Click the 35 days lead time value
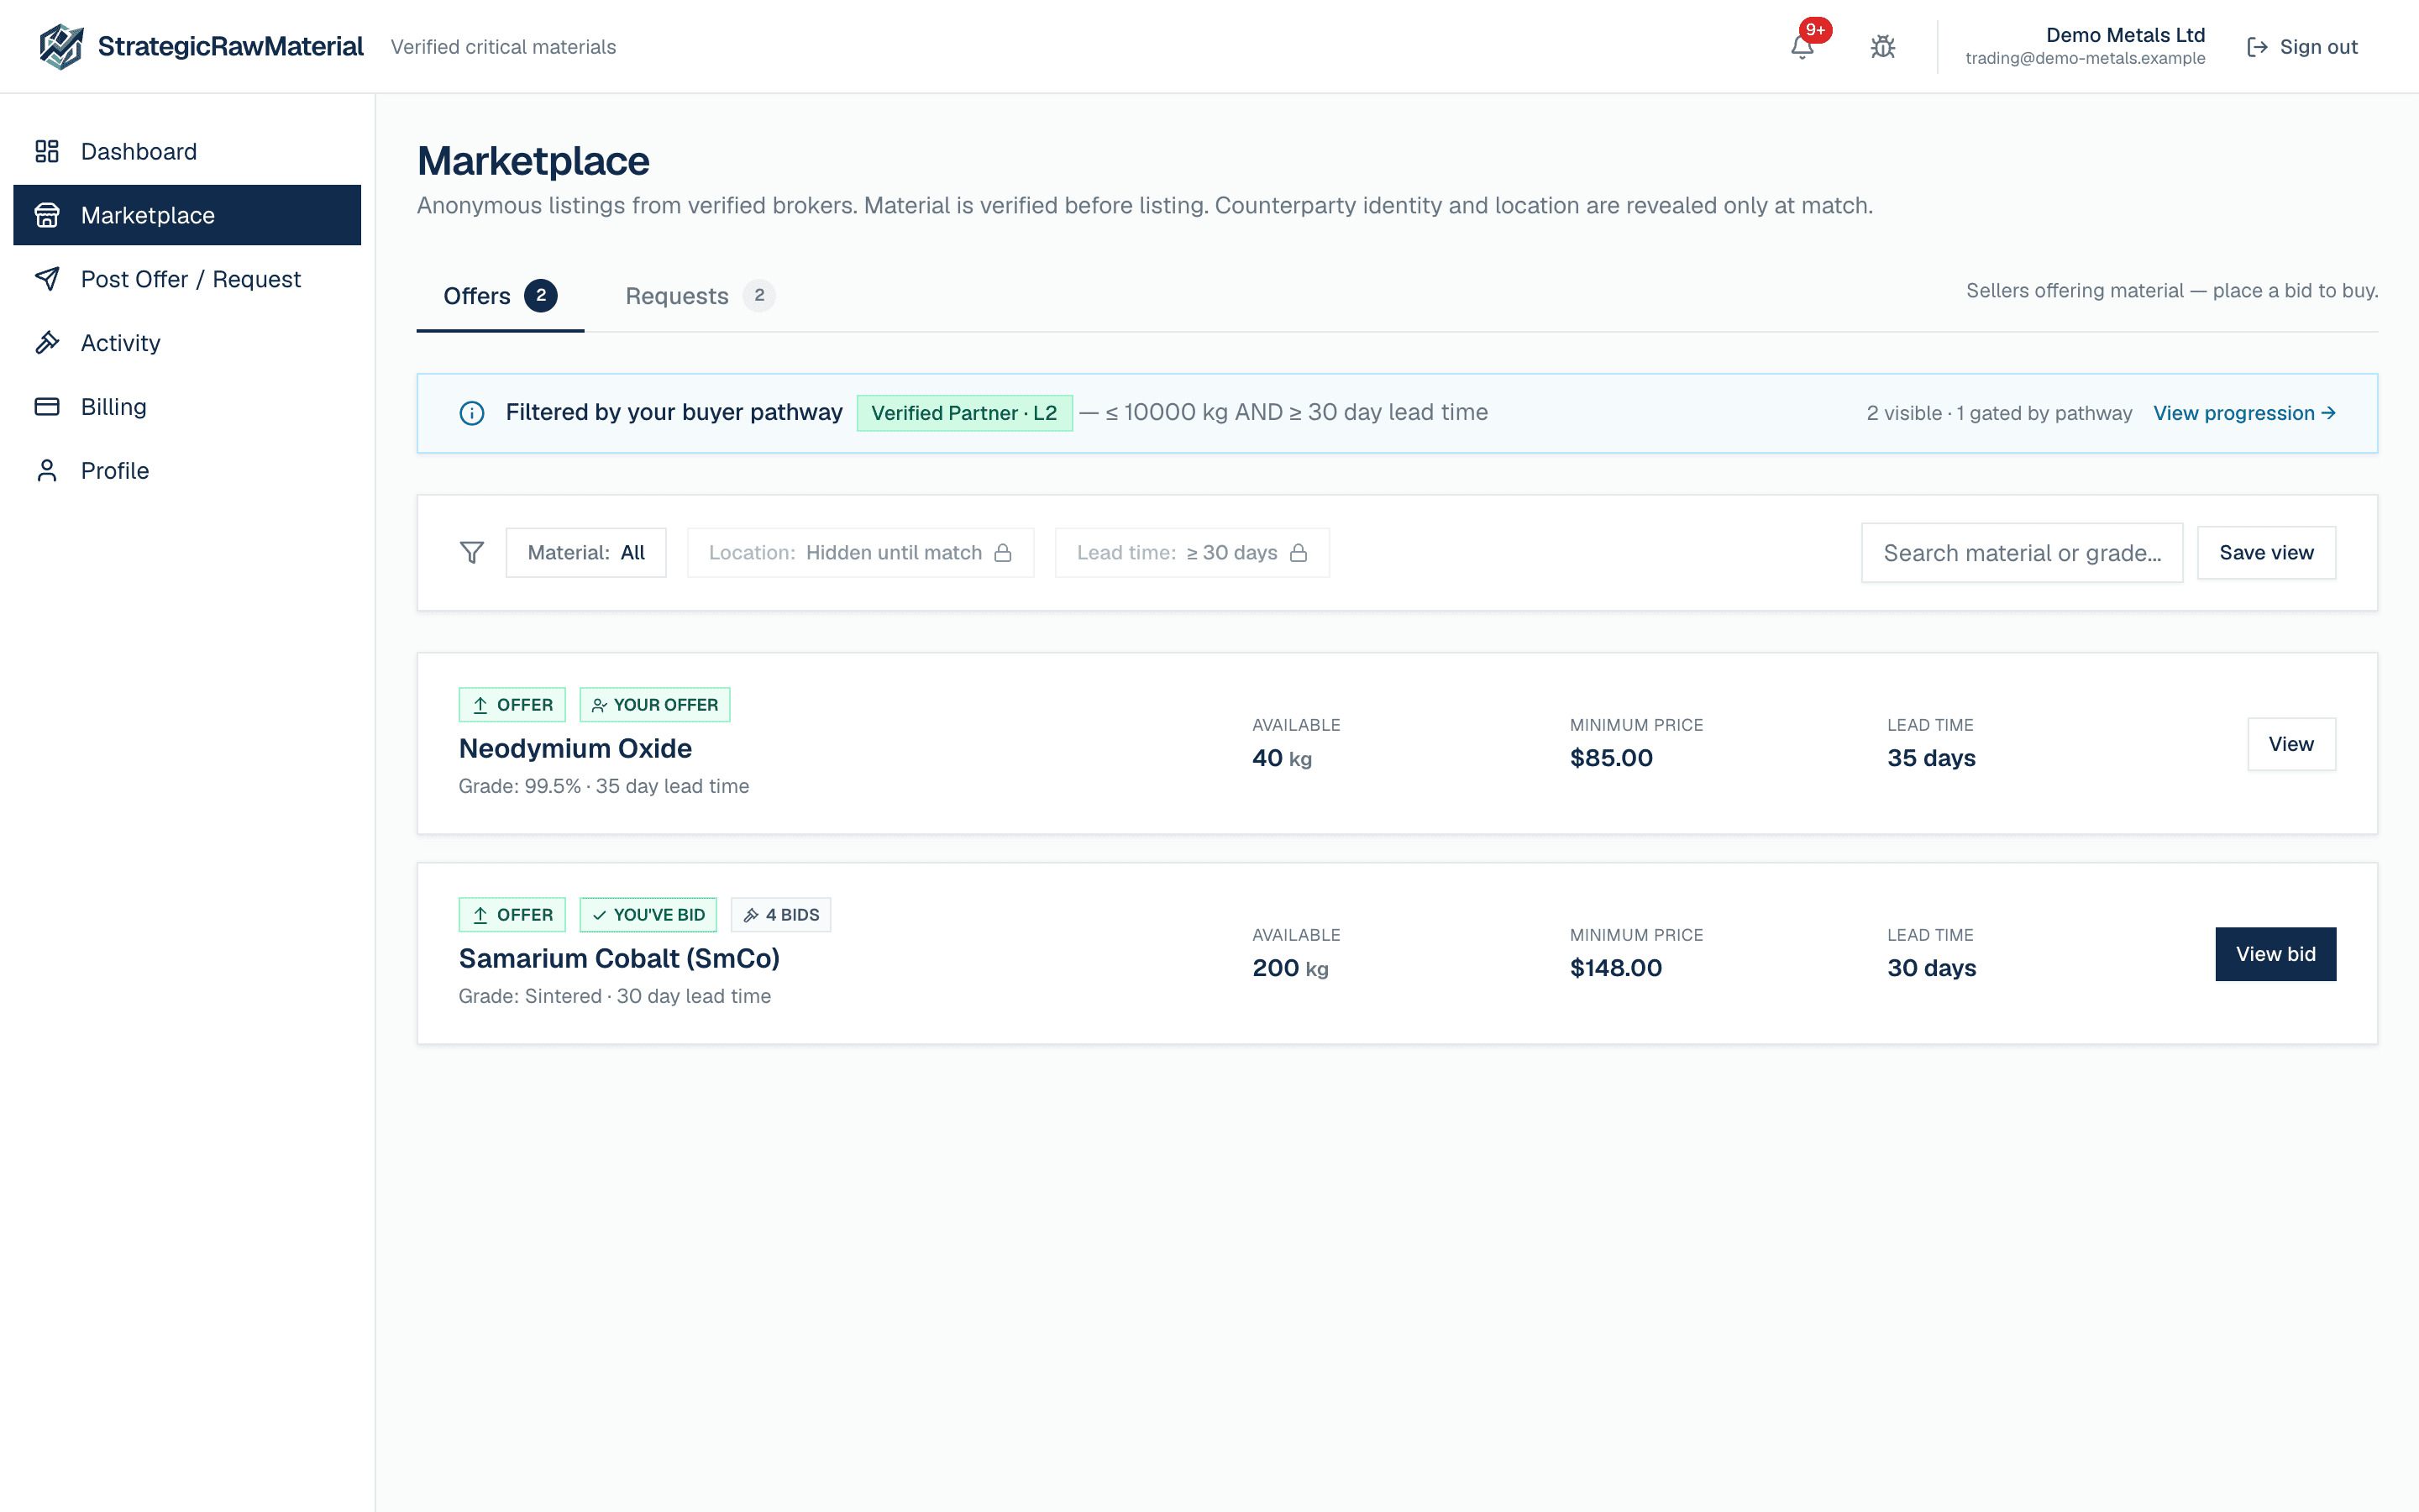Image resolution: width=2419 pixels, height=1512 pixels. [x=1931, y=758]
